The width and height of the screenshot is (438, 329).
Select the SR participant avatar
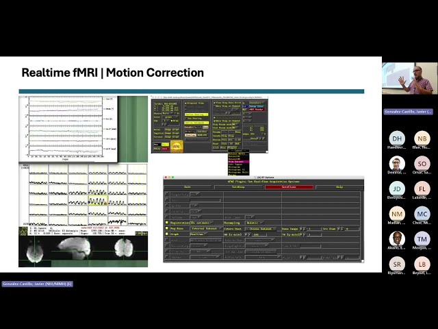pos(397,265)
